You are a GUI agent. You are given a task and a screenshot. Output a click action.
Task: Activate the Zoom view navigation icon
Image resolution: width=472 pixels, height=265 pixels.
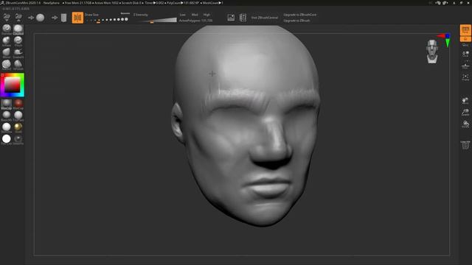pos(465,113)
